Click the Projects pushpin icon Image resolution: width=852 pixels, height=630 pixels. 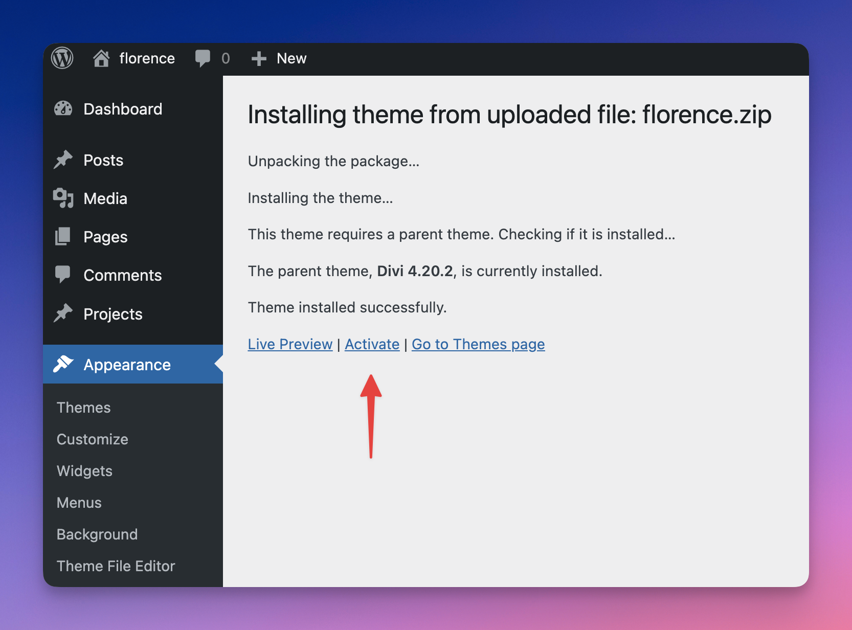click(63, 314)
